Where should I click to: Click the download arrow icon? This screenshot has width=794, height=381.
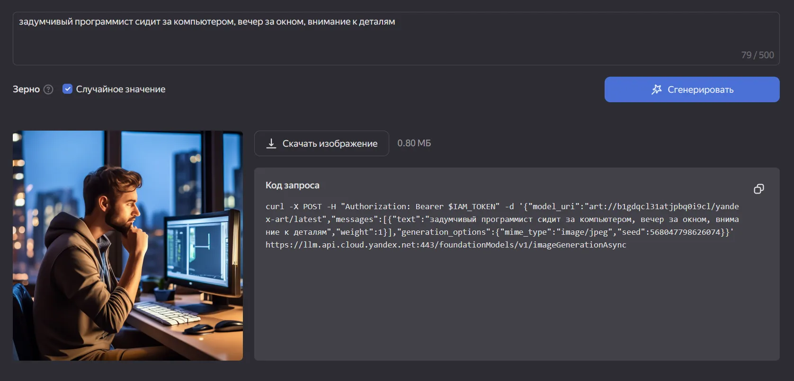click(271, 143)
